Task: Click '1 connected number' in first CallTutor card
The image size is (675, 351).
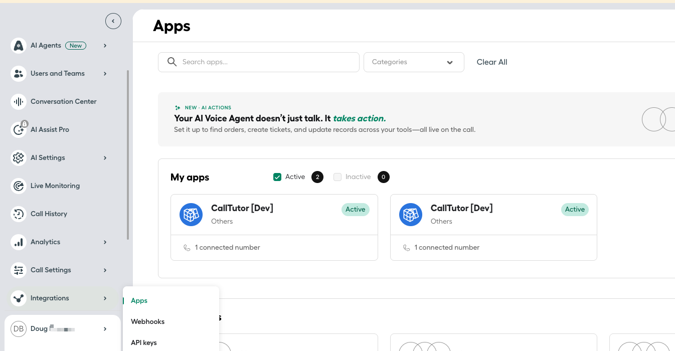Action: (227, 248)
